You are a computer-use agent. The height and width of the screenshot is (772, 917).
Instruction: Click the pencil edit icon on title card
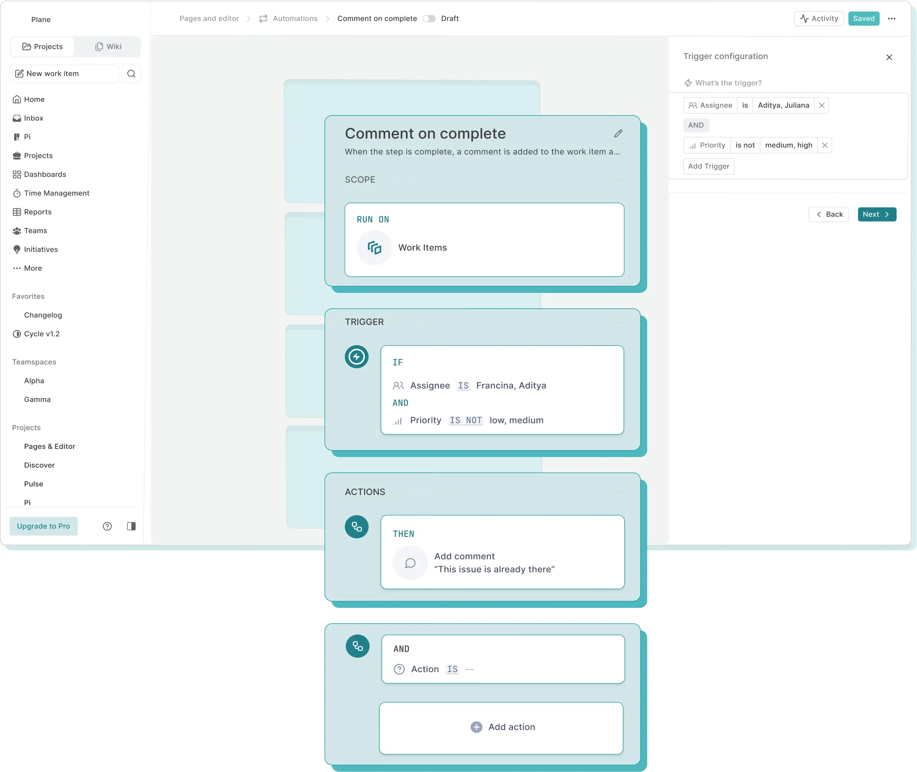tap(618, 134)
